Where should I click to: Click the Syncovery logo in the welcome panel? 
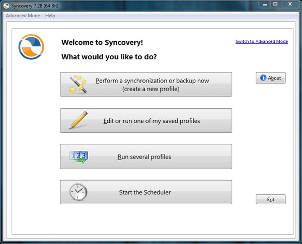point(31,47)
